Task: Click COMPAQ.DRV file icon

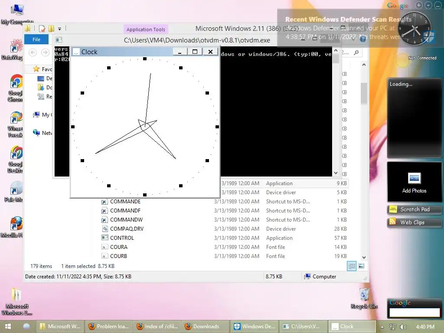Action: click(105, 229)
